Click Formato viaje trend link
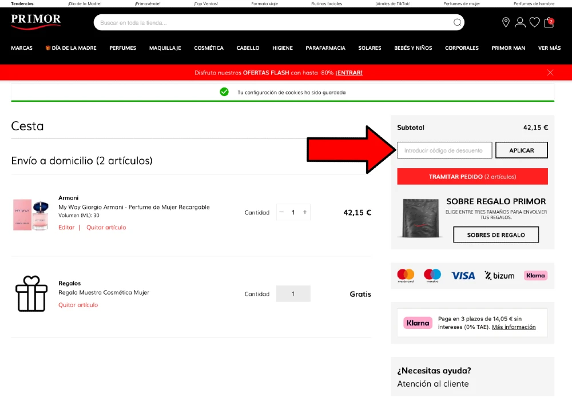This screenshot has width=572, height=405. (x=264, y=3)
